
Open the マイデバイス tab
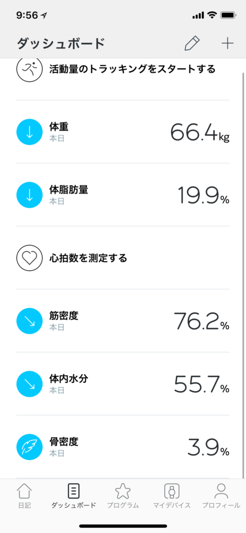click(x=172, y=496)
